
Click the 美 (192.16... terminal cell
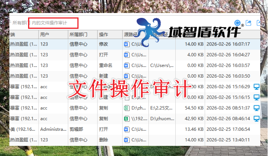tap(22, 129)
